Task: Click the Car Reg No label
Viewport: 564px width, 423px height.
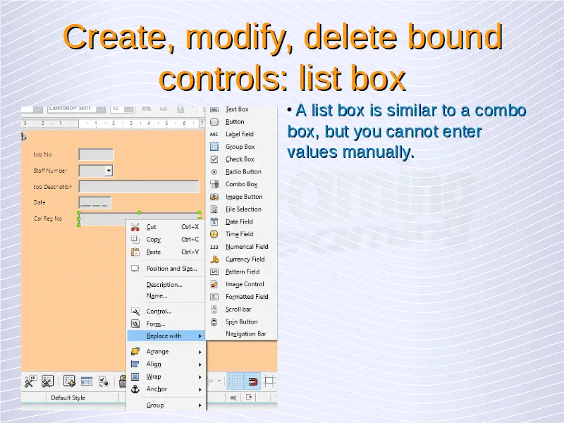Action: 48,219
